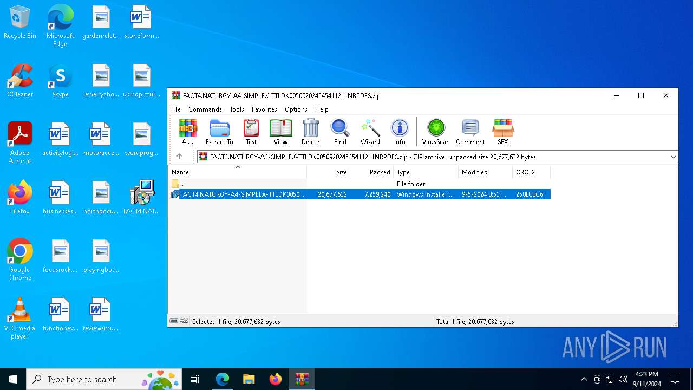Click the Delete trash can icon
The image size is (693, 390).
coord(310,132)
